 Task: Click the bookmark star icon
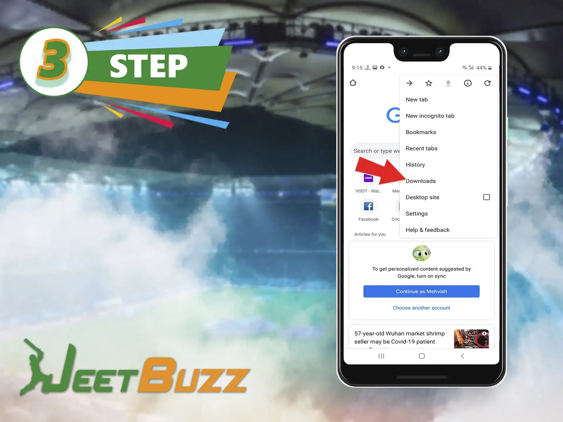click(x=429, y=83)
